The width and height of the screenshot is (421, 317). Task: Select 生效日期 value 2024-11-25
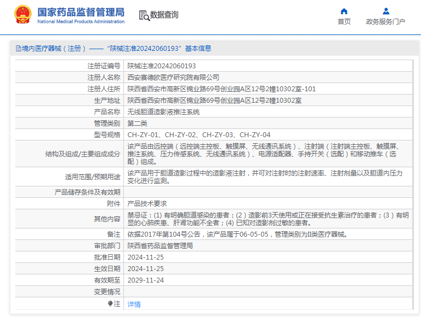point(146,269)
